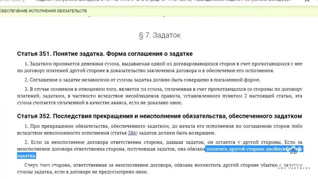Click the heading '§ 7. Задаток'
The height and width of the screenshot is (179, 318).
tap(159, 35)
